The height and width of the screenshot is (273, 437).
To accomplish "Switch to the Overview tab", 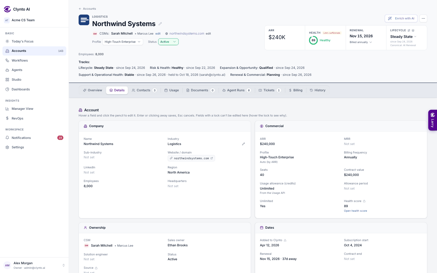I will coord(93,90).
